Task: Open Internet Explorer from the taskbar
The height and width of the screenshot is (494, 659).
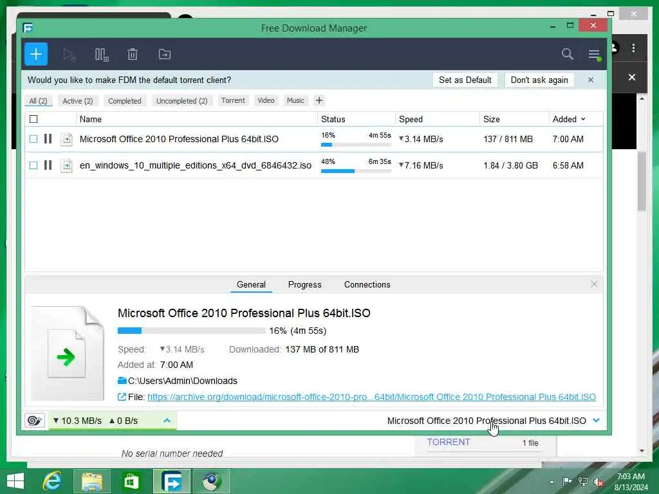Action: [52, 481]
